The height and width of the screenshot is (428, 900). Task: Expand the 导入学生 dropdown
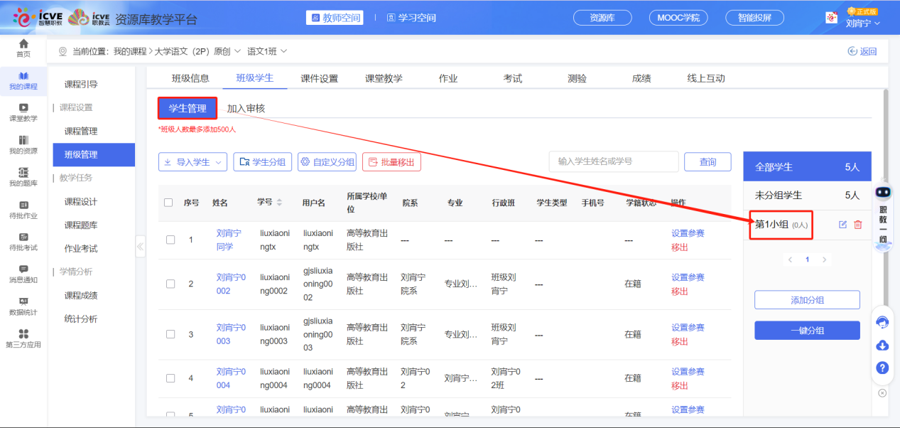(x=193, y=162)
